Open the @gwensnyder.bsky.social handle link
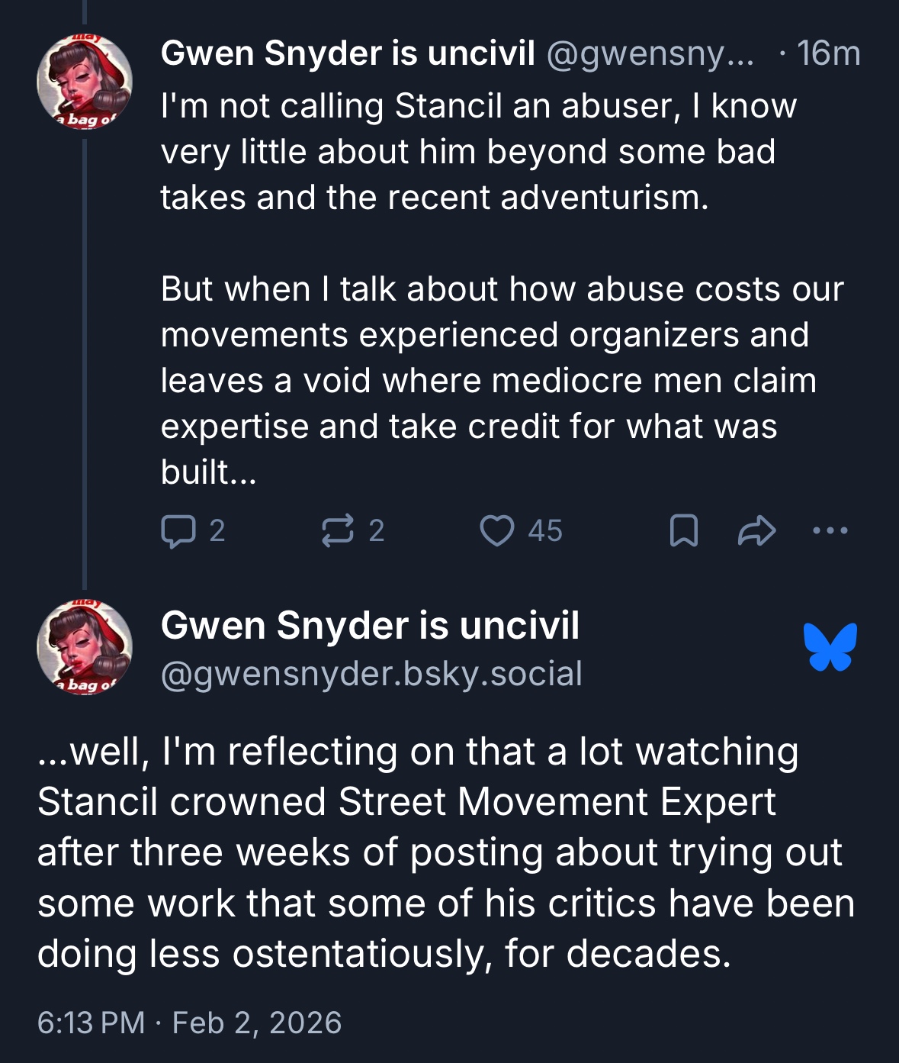 click(371, 674)
